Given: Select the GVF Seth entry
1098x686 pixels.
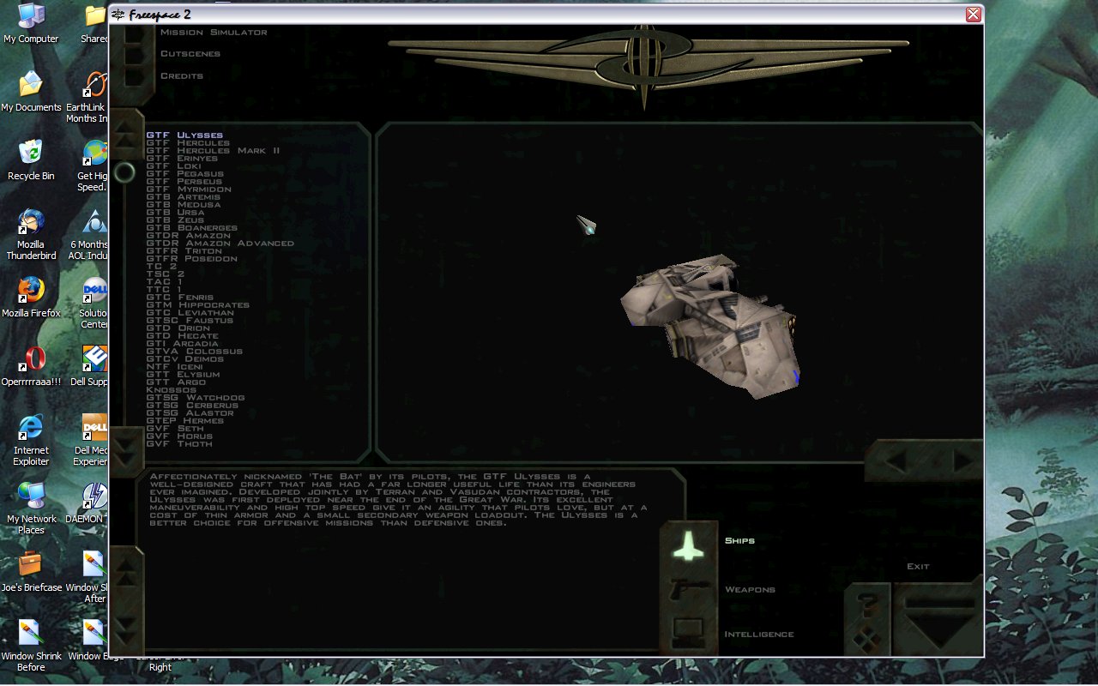Looking at the screenshot, I should point(175,429).
